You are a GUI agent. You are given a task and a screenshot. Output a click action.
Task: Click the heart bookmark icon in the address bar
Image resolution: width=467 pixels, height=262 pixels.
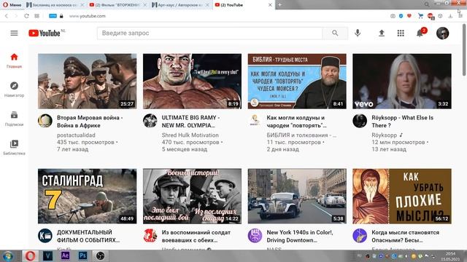coord(409,16)
